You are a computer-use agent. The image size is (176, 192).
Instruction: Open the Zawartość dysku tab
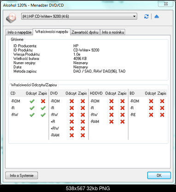click(85, 32)
